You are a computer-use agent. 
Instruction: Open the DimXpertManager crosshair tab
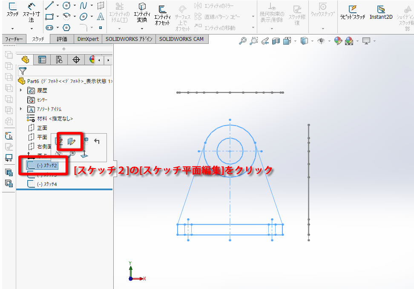coord(76,60)
